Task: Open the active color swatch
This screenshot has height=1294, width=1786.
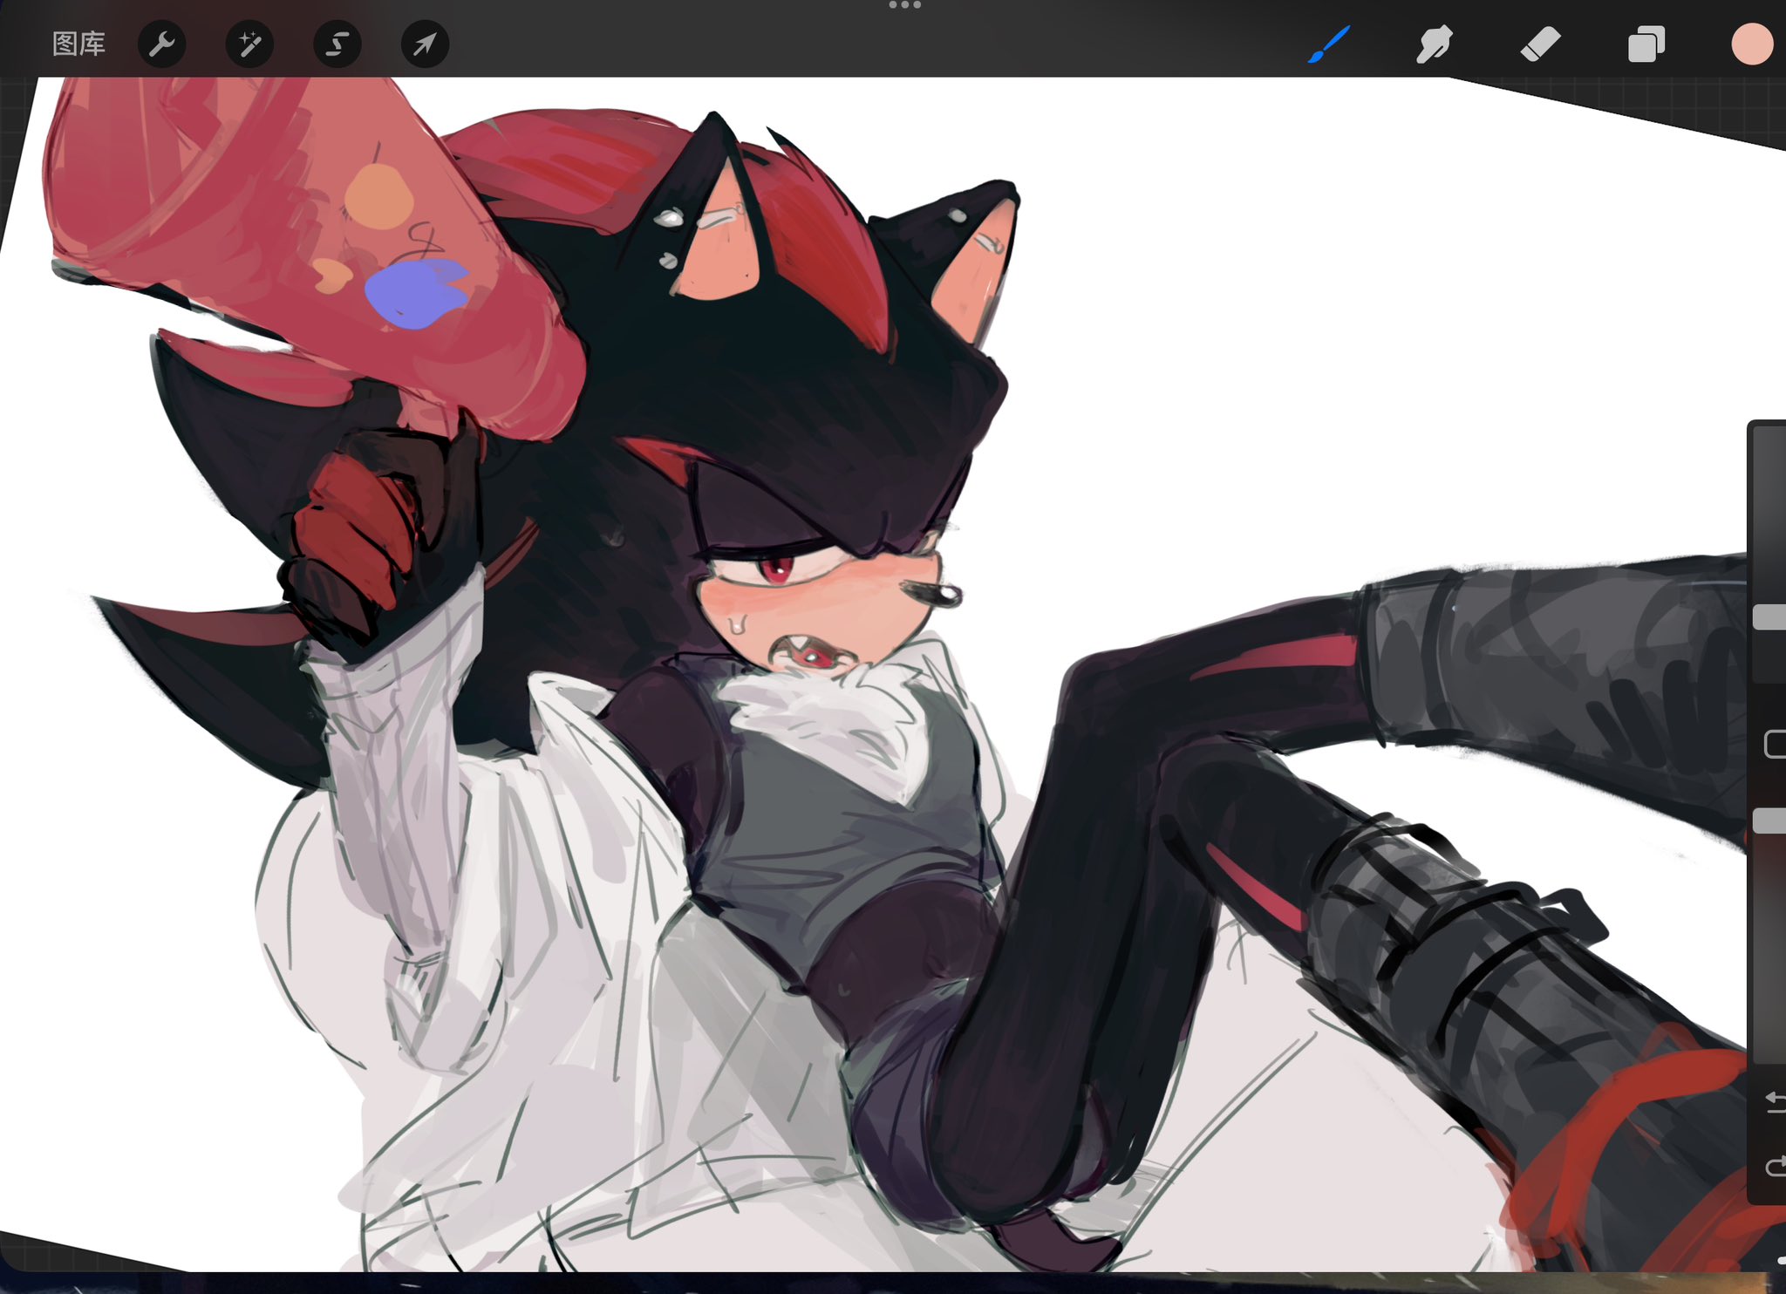Action: coord(1751,44)
